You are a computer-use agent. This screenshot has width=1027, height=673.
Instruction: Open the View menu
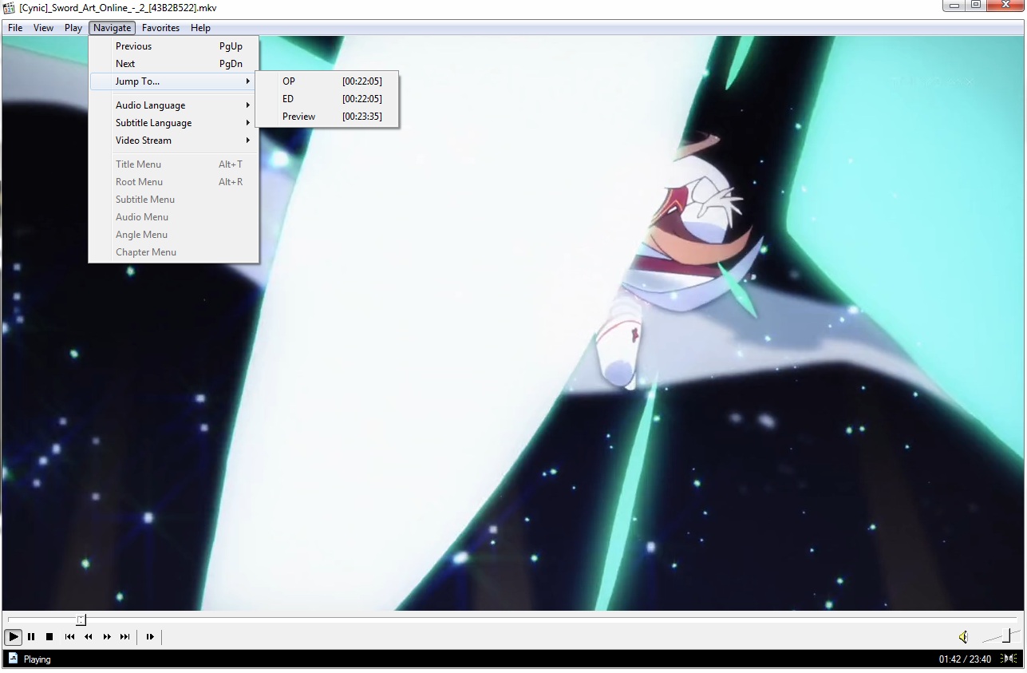pyautogui.click(x=43, y=28)
